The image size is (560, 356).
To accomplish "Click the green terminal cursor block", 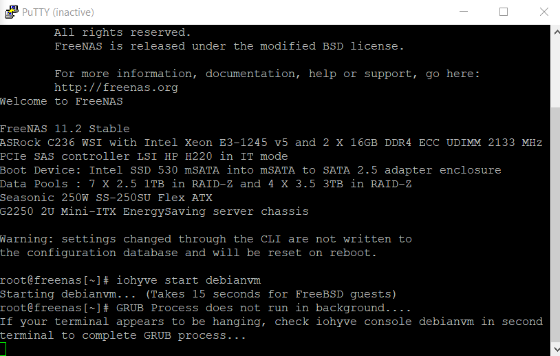I will coord(3,349).
